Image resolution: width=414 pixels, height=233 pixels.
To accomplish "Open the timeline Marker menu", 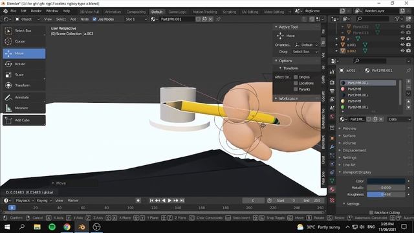I will click(x=73, y=201).
